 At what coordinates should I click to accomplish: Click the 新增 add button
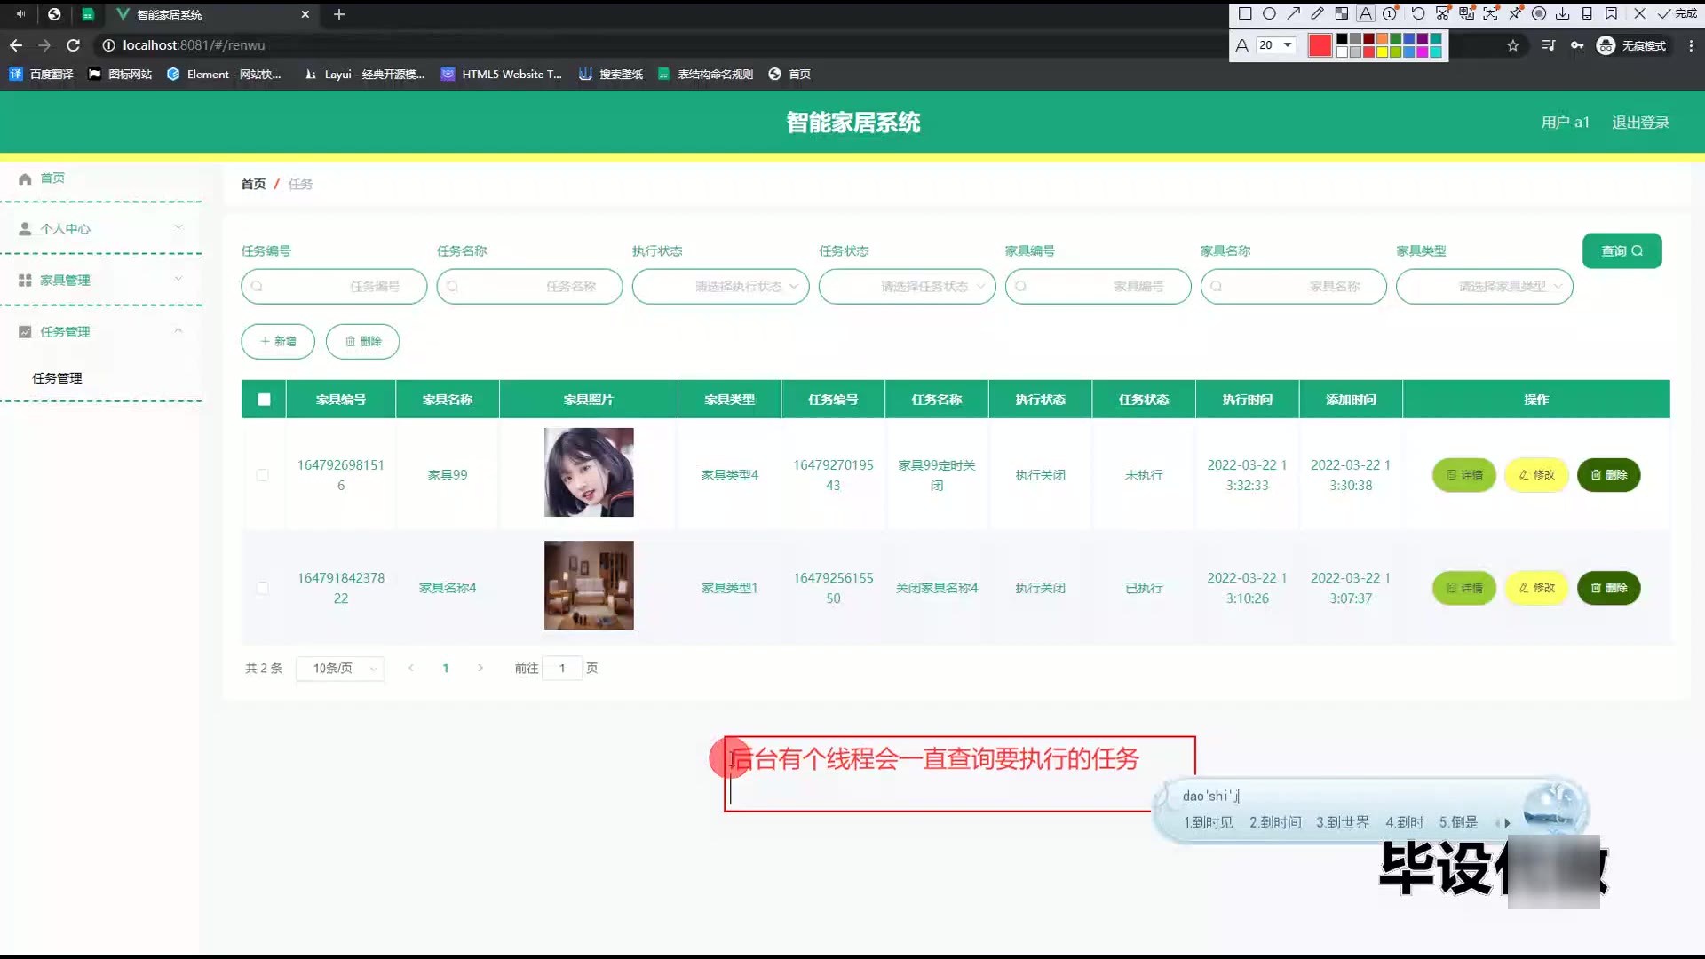point(278,341)
